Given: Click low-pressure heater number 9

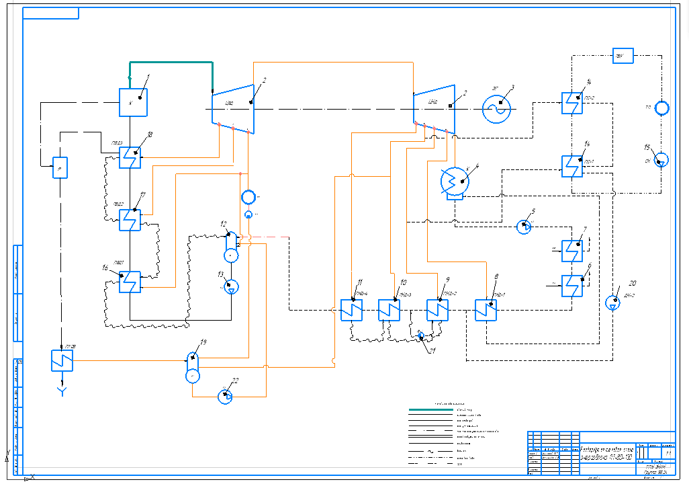Looking at the screenshot, I should (x=438, y=310).
